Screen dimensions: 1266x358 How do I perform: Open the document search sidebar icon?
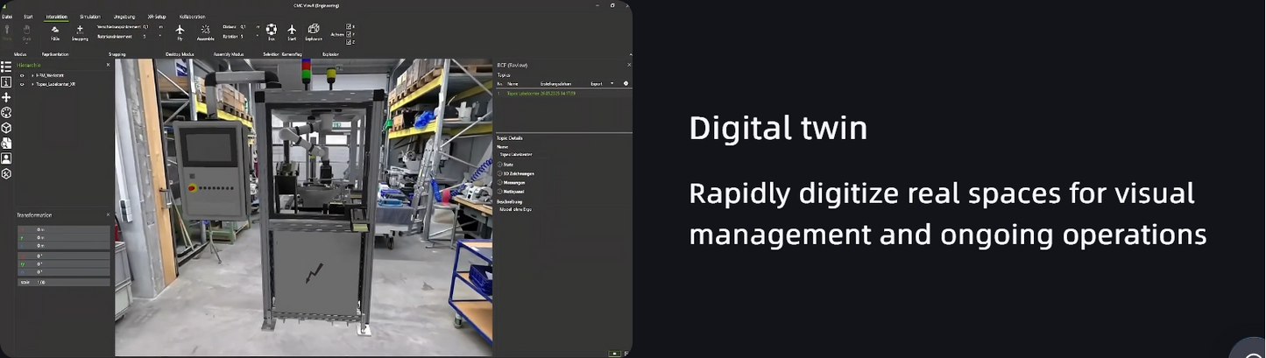click(6, 143)
